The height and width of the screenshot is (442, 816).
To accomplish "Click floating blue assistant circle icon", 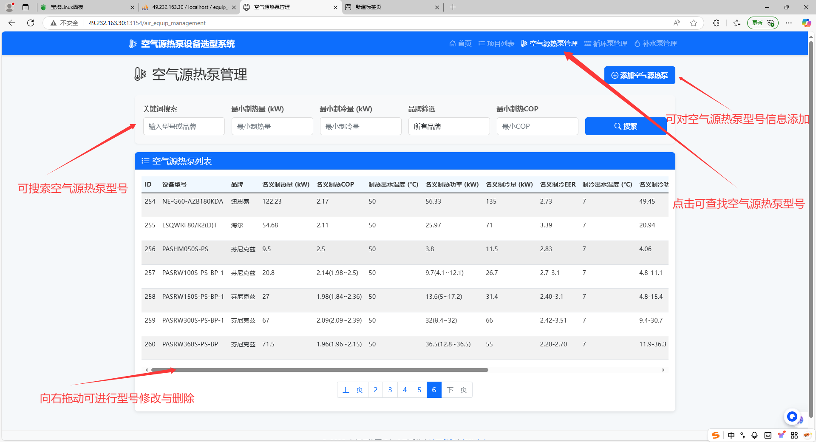I will (x=792, y=416).
